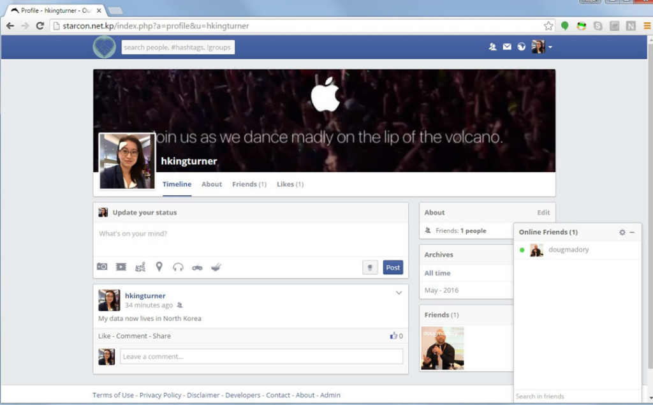Click the Skype extension icon
The height and width of the screenshot is (405, 653).
pyautogui.click(x=598, y=26)
